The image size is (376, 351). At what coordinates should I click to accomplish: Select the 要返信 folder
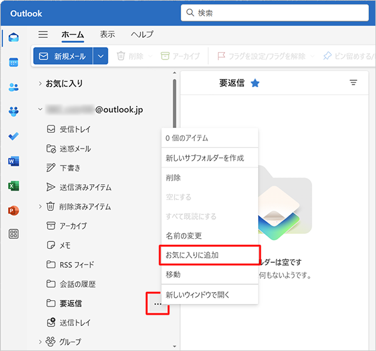(64, 303)
